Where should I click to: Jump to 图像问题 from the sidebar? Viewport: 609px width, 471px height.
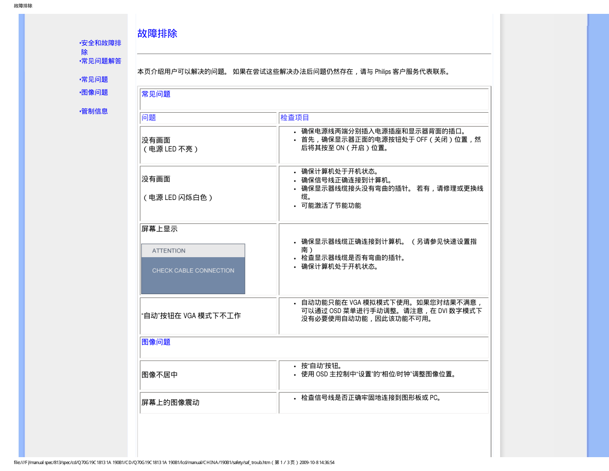pos(94,92)
